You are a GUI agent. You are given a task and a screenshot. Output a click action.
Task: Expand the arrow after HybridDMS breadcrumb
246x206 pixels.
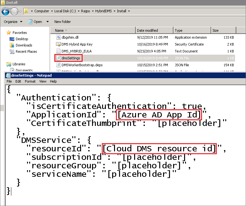click(x=114, y=11)
